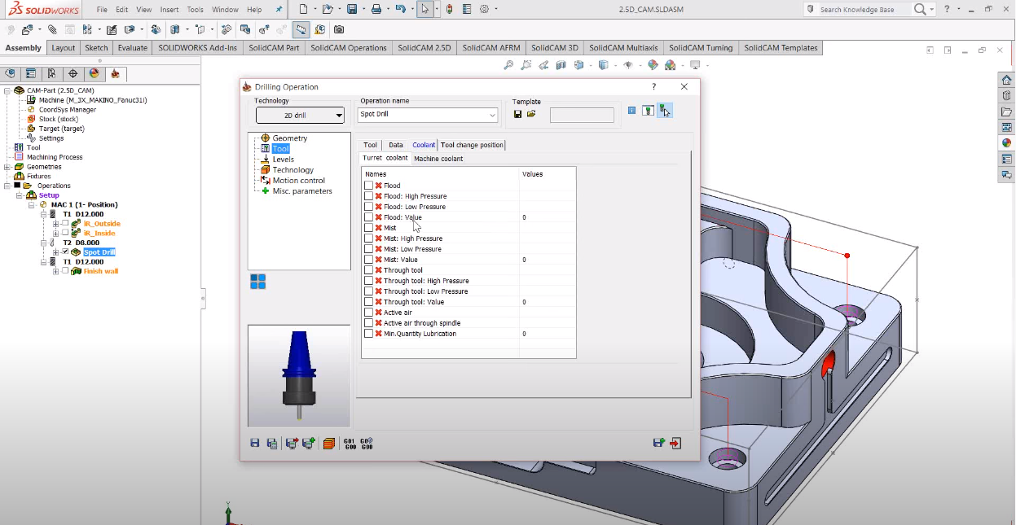Toggle the iR_Outside operation checkbox
The image size is (1016, 525).
pyautogui.click(x=65, y=224)
